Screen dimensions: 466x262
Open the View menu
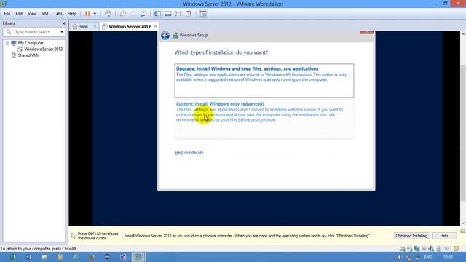pos(32,14)
